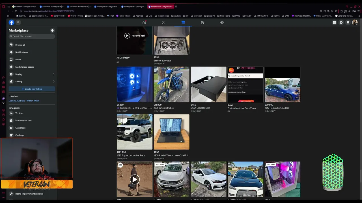
Task: Click the Vehicles category car icon
Action: [x=11, y=113]
